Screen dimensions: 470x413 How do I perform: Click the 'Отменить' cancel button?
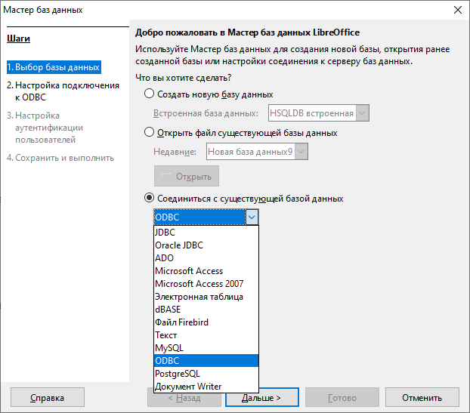(422, 397)
